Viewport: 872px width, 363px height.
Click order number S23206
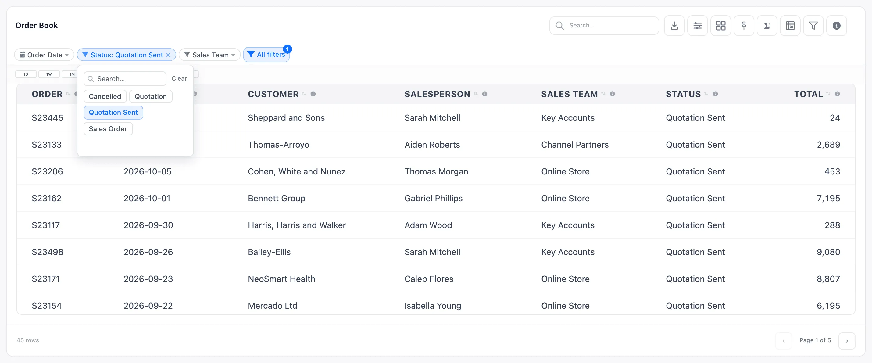point(47,171)
